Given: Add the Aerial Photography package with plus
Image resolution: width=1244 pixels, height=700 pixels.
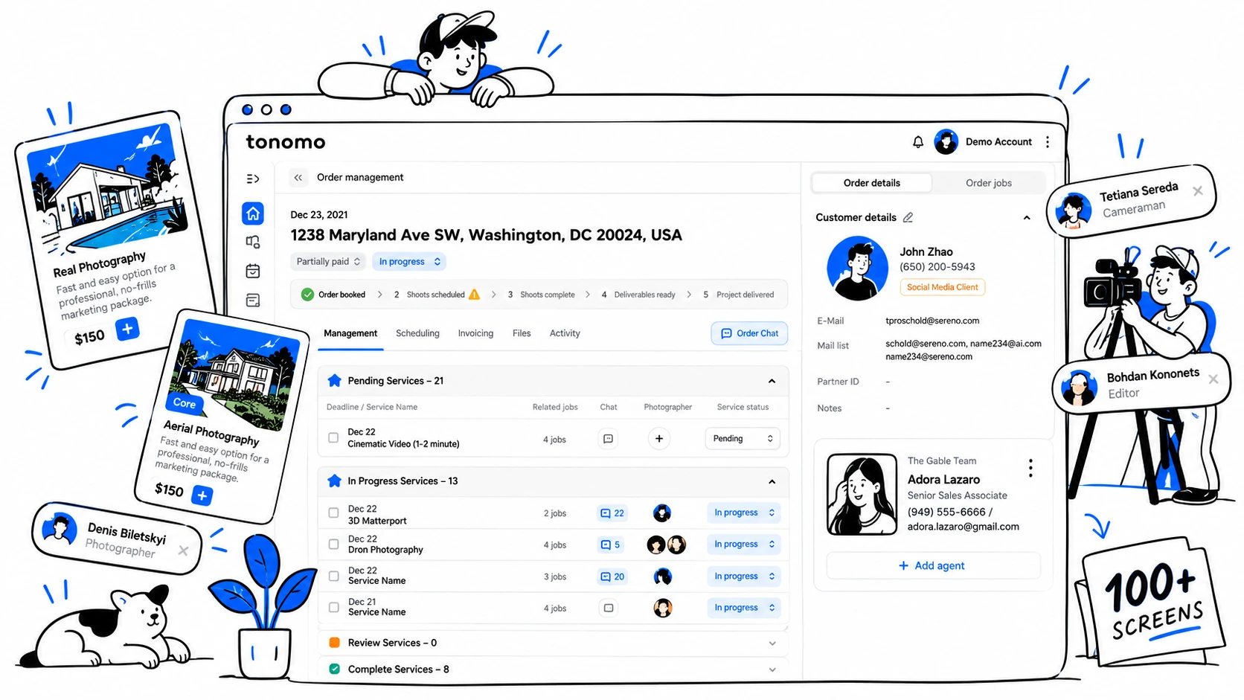Looking at the screenshot, I should 202,495.
